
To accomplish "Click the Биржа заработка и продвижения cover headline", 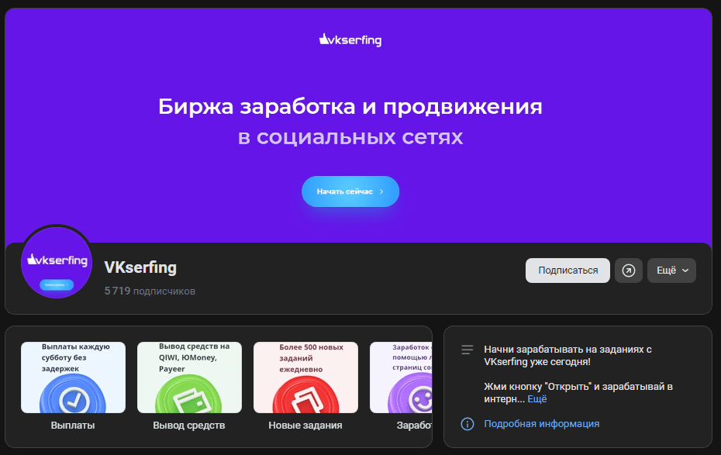I will click(x=350, y=107).
